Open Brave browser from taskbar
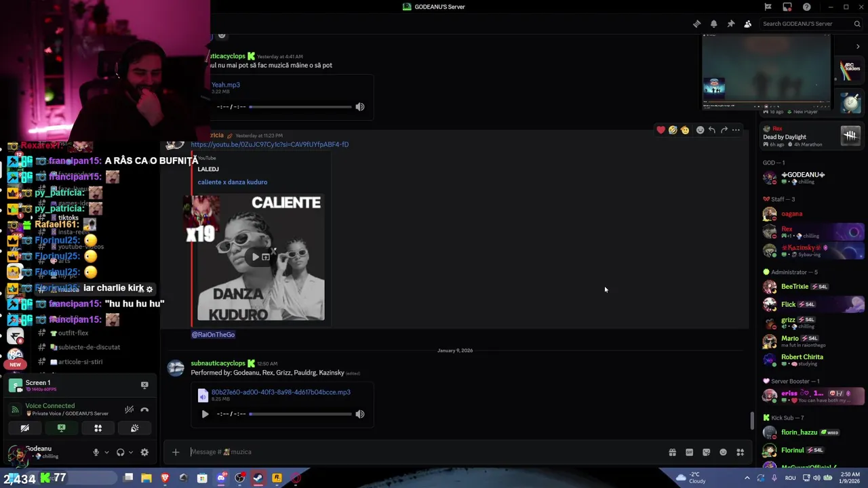The width and height of the screenshot is (868, 488). tap(165, 478)
